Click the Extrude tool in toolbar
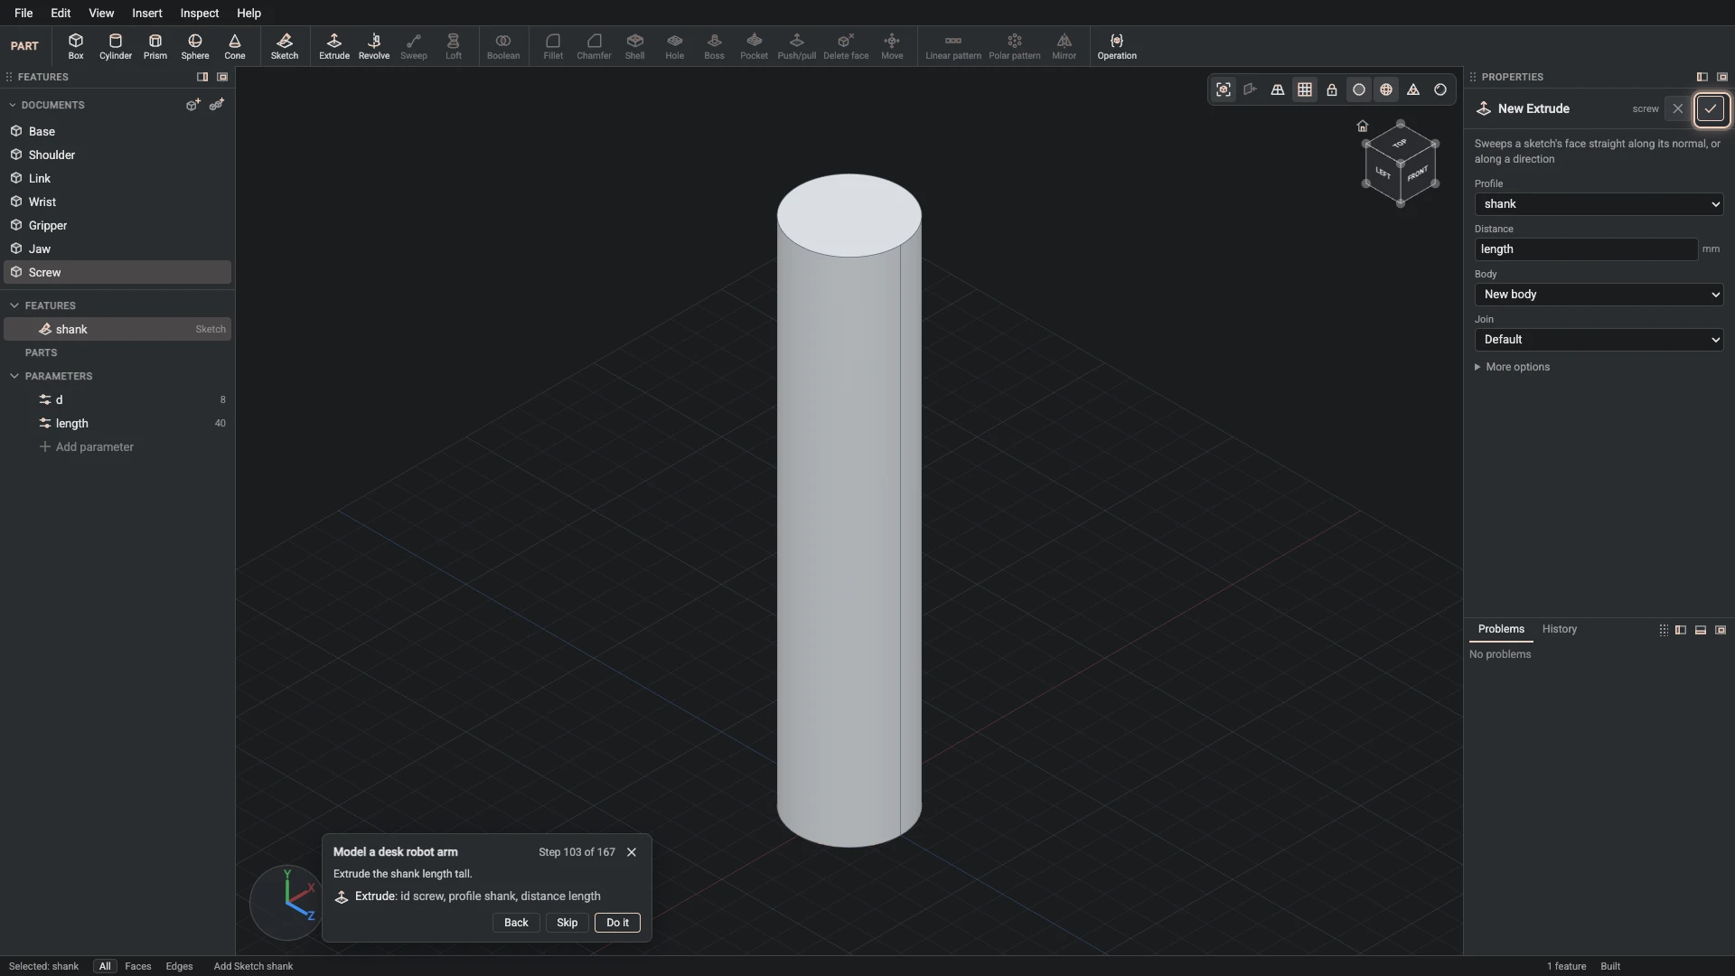1735x976 pixels. click(334, 46)
